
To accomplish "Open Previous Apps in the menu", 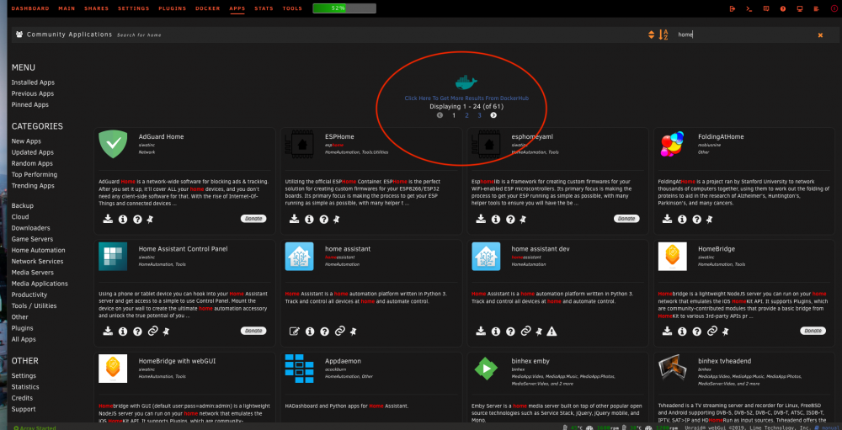I will pos(32,94).
